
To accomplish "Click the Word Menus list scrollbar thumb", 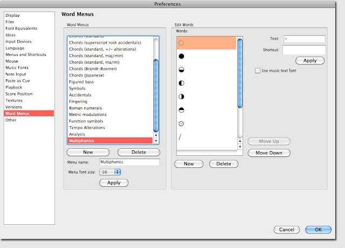I will point(156,96).
